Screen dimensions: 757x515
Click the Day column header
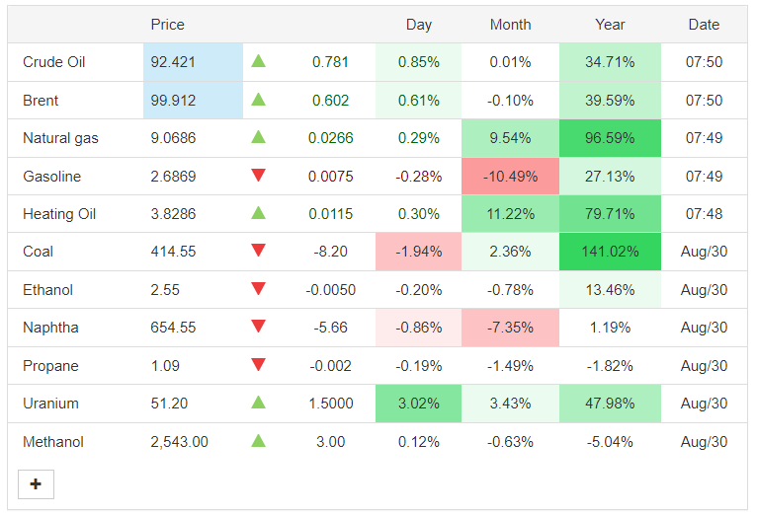coord(419,25)
